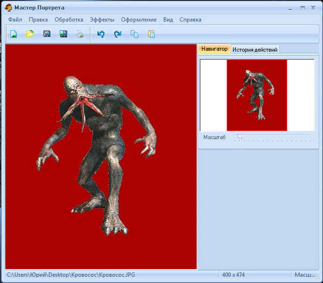Click the paste clipboard icon in toolbar

point(151,34)
